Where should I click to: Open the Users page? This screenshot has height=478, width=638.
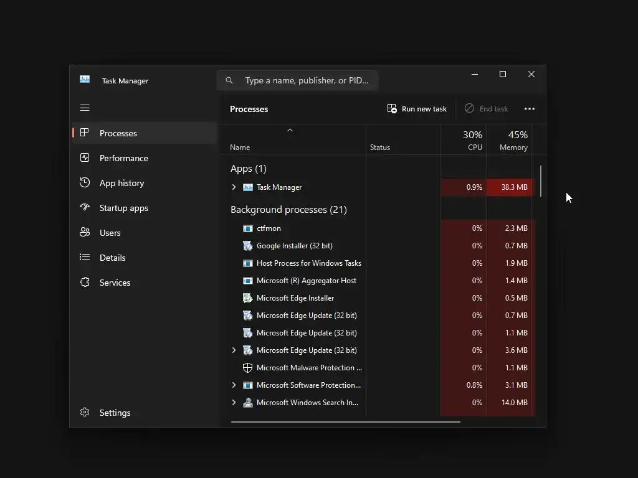click(x=110, y=233)
